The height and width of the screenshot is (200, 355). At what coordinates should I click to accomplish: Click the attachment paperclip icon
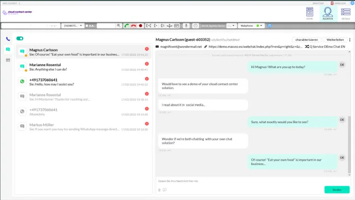click(x=159, y=190)
